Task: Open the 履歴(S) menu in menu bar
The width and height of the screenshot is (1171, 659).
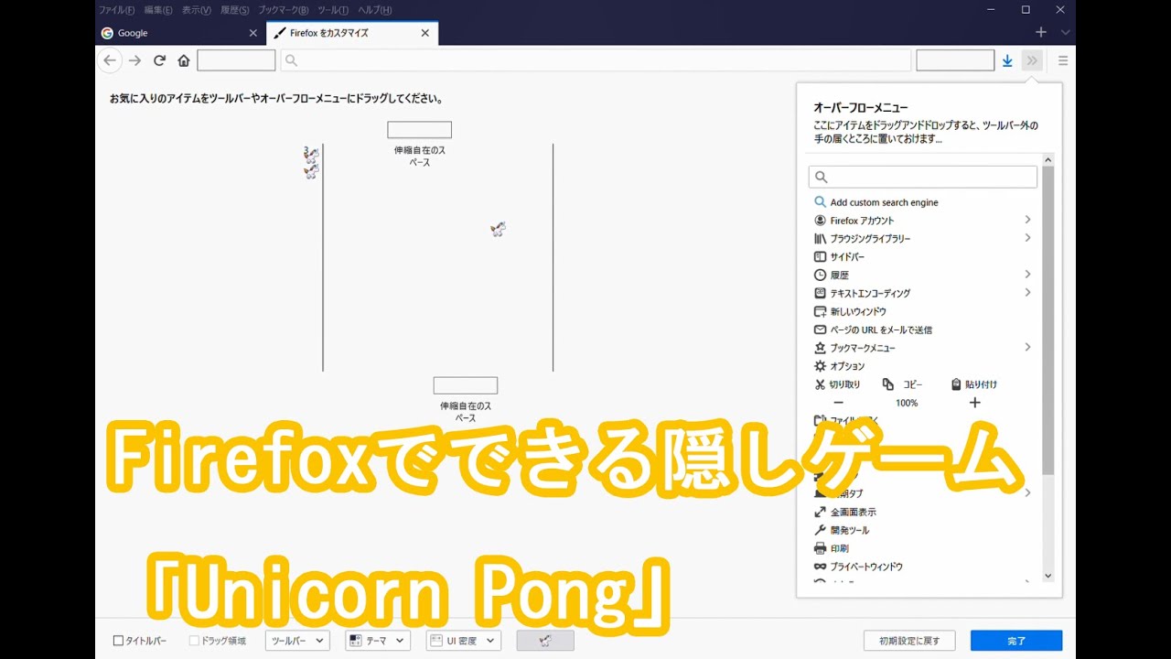Action: point(234,10)
